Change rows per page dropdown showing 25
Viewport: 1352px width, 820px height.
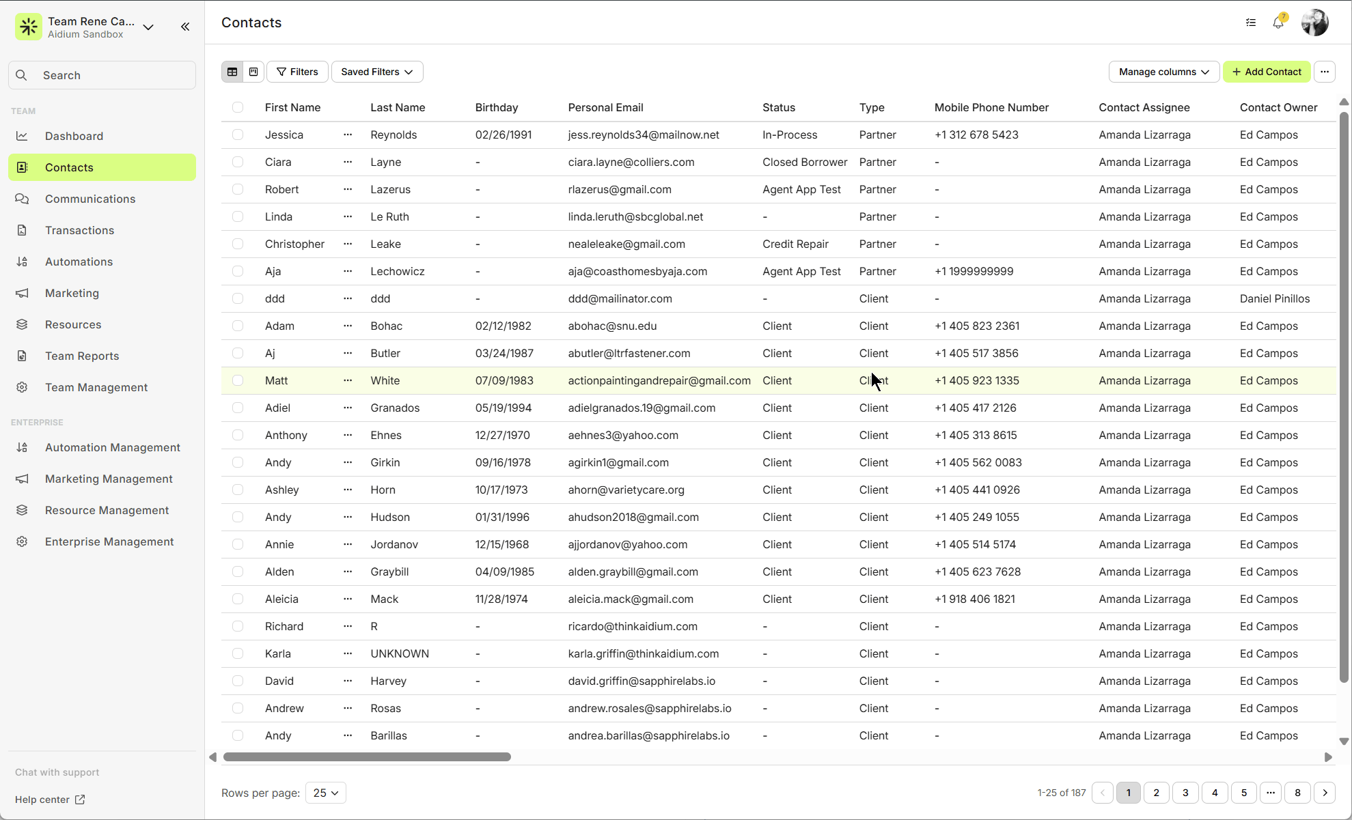click(x=326, y=793)
